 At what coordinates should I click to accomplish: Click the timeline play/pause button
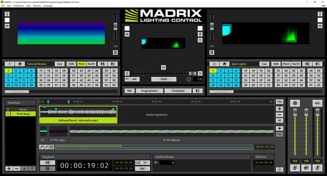click(x=47, y=162)
